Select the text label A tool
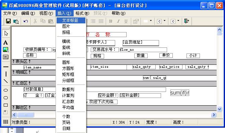The width and height of the screenshot is (225, 133). pyautogui.click(x=6, y=42)
